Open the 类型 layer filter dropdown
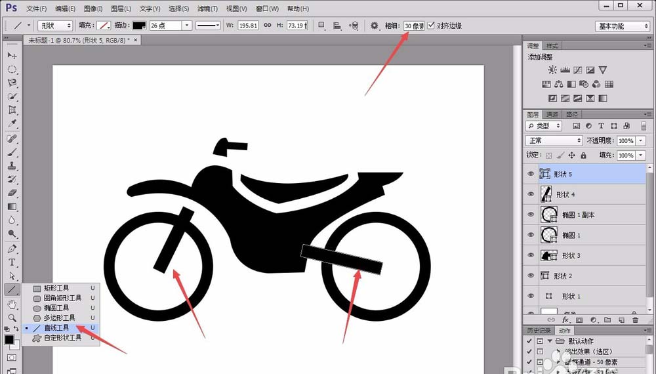 click(543, 125)
